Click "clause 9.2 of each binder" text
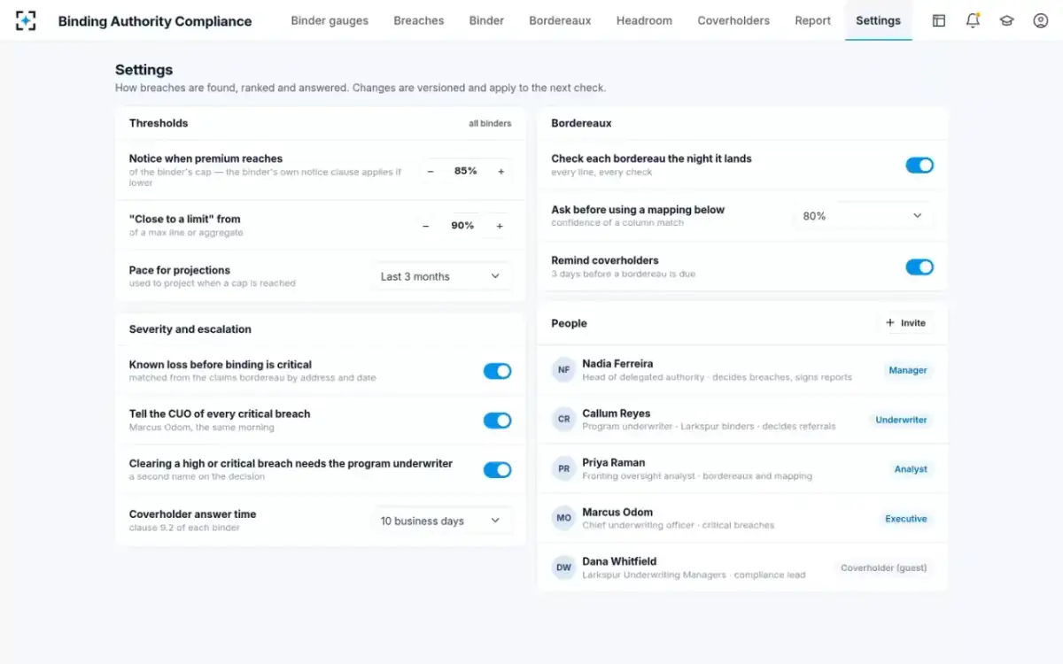Screen dimensions: 1063x664 point(184,528)
